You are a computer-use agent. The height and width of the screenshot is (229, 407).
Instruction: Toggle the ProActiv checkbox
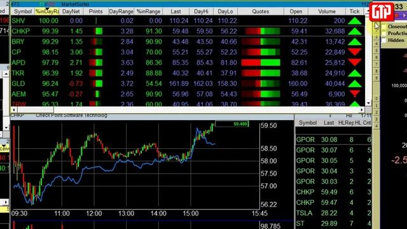(x=384, y=34)
